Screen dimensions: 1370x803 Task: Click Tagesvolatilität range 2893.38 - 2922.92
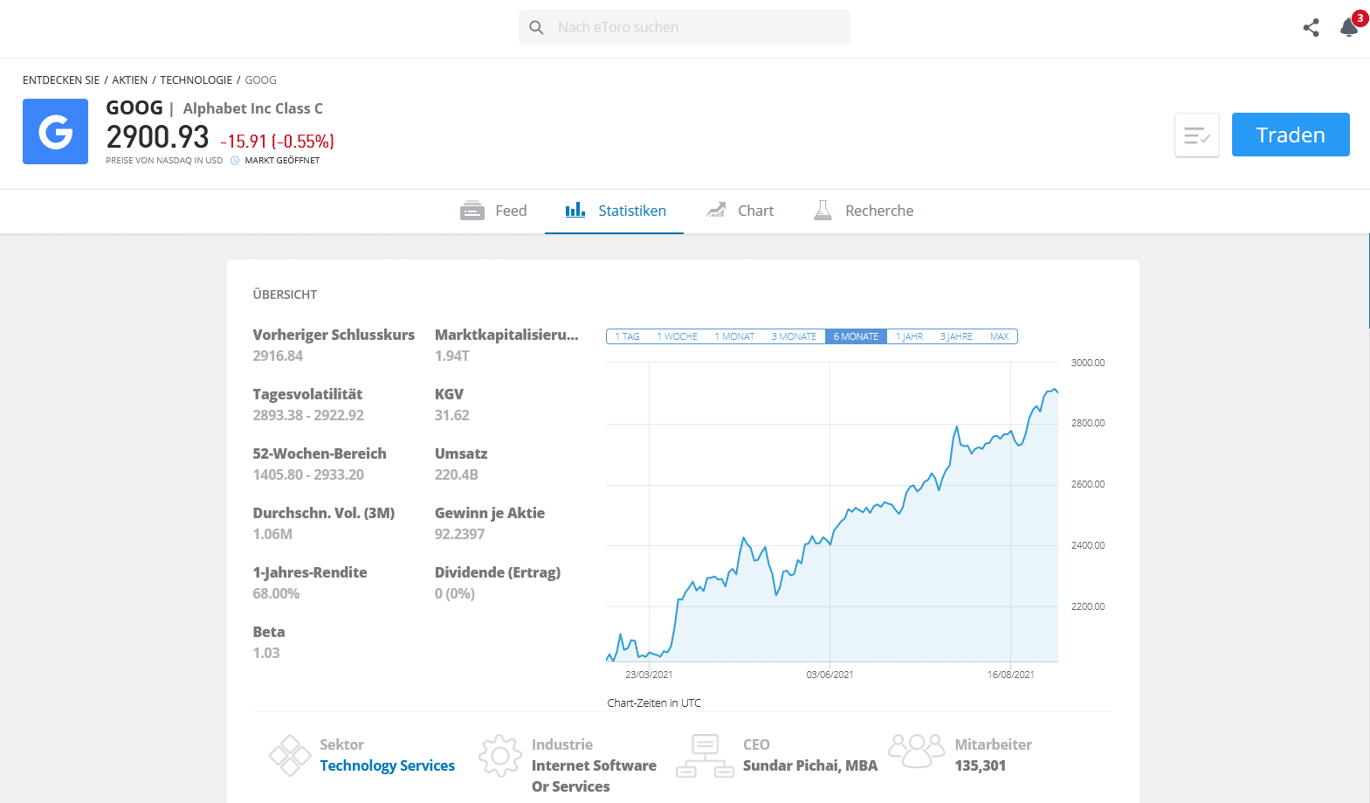308,415
